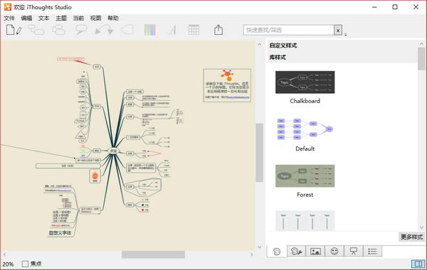This screenshot has height=270, width=427.
Task: Click the callout speech bubble toolbar icon
Action: coord(81,30)
